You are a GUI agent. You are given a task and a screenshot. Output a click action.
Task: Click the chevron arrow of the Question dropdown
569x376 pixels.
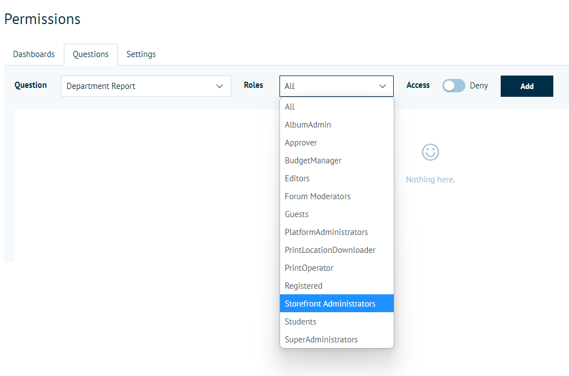(x=220, y=86)
